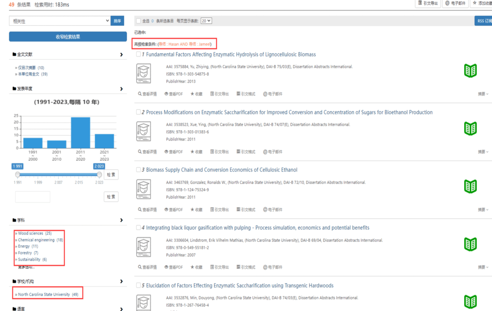
Task: Check the box for result 3 Biomass Supply Chain
Action: (138, 169)
